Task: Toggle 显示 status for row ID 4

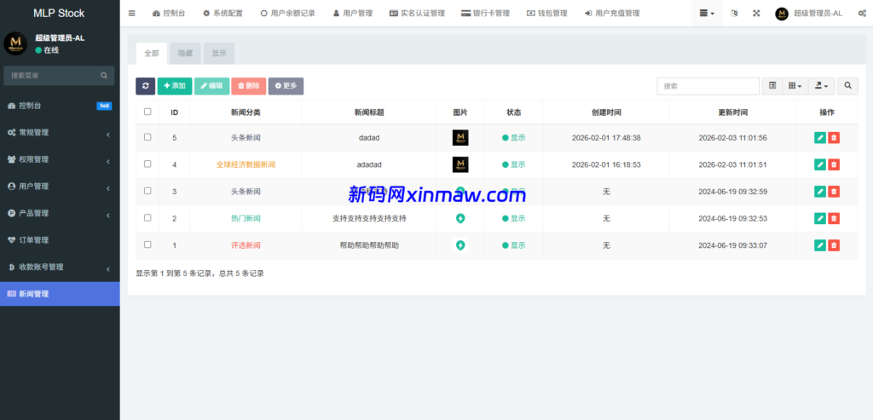Action: pos(513,164)
